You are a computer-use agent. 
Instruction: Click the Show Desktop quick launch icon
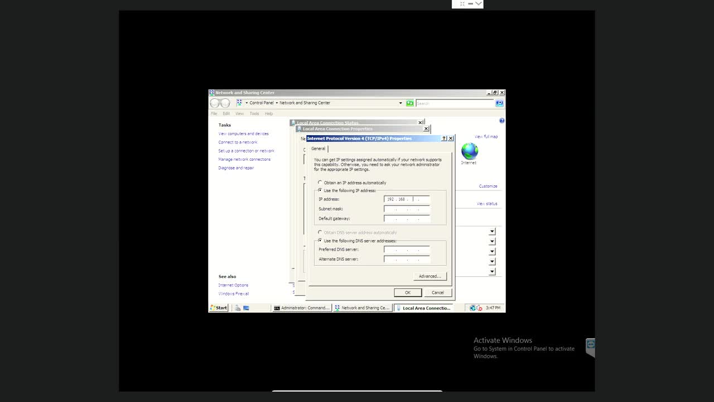246,308
